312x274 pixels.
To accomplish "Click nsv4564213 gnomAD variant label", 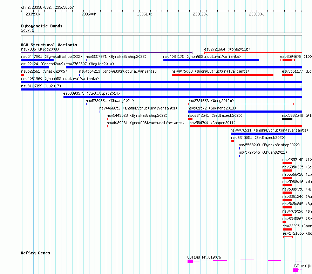I will [118, 71].
